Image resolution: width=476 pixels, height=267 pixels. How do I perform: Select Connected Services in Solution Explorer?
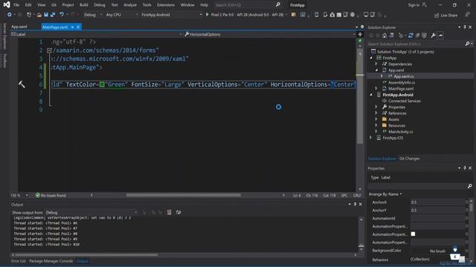point(405,101)
